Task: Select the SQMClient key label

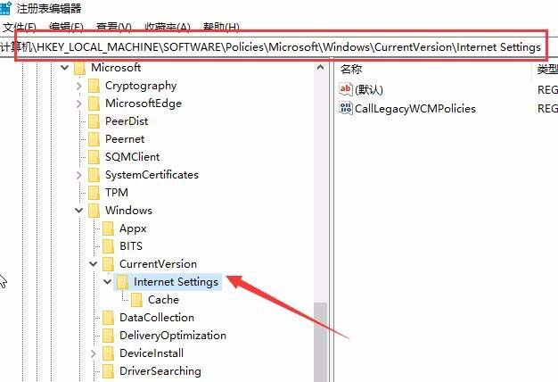Action: [133, 157]
